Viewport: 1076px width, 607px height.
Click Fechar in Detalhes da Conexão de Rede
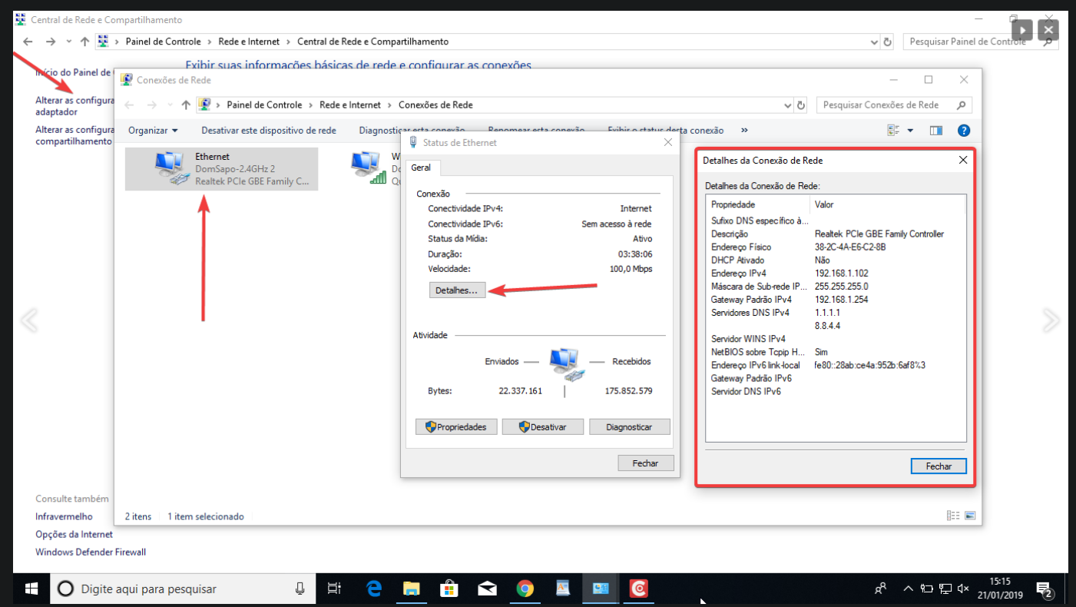939,466
